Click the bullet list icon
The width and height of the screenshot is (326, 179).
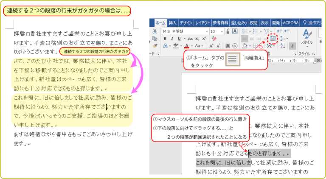click(x=244, y=31)
